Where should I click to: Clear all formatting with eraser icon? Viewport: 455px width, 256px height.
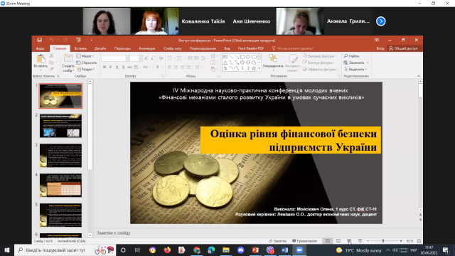[161, 58]
